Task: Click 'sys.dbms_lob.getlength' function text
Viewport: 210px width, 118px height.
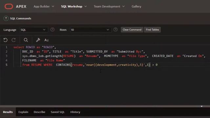Action: pyautogui.click(x=42, y=56)
